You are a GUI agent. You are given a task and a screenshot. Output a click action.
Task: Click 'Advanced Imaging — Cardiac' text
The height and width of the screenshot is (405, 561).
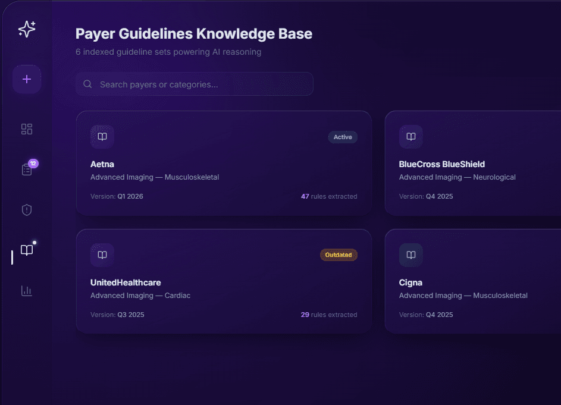pyautogui.click(x=140, y=296)
